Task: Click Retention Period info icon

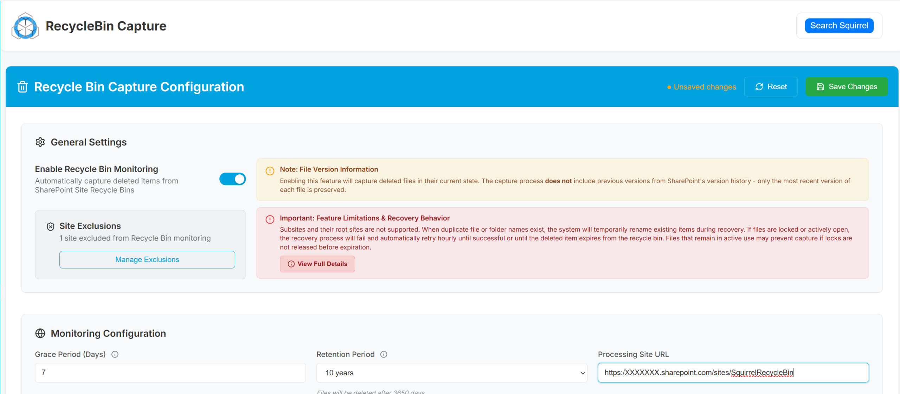Action: point(384,354)
